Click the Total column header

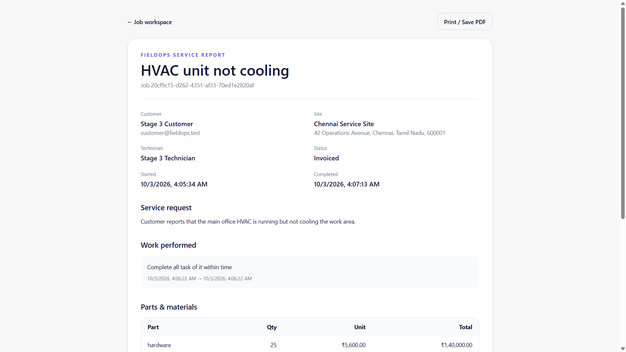466,327
